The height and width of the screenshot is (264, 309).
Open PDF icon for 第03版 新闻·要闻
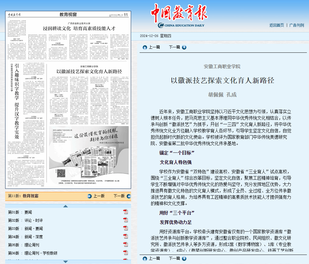(126, 228)
